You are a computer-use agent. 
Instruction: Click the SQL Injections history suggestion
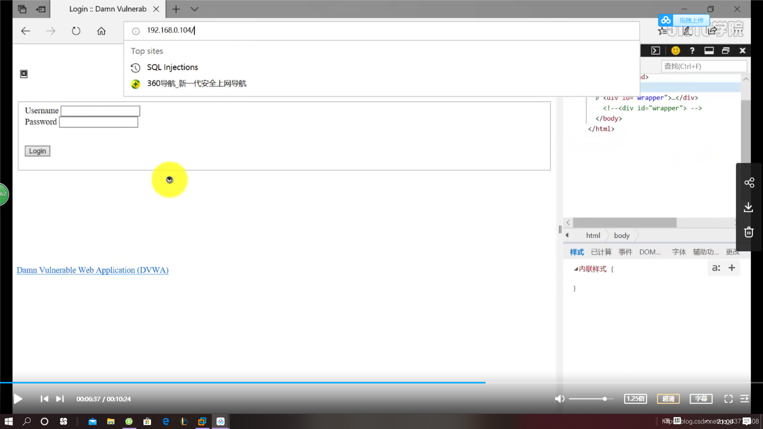(172, 67)
